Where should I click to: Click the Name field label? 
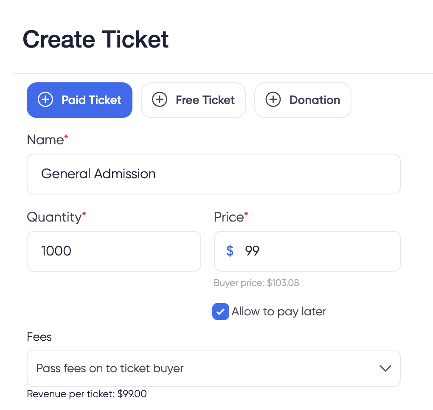click(45, 140)
